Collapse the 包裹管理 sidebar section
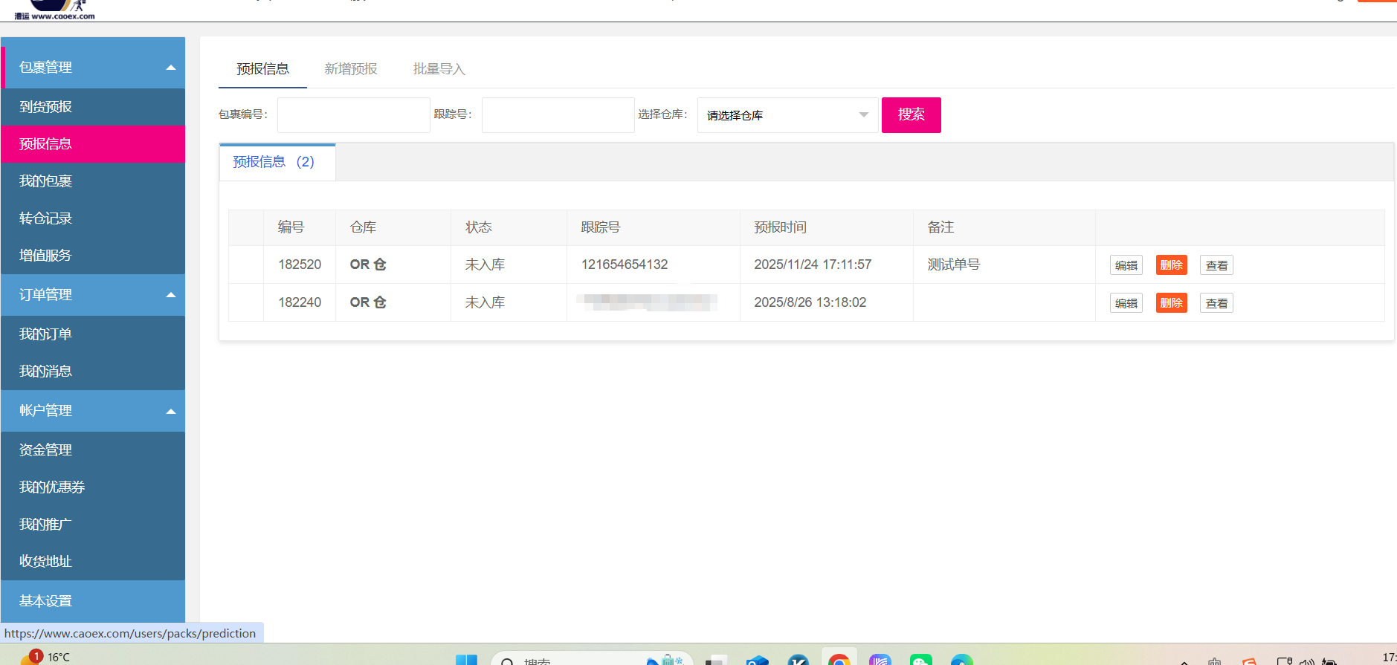 (170, 68)
